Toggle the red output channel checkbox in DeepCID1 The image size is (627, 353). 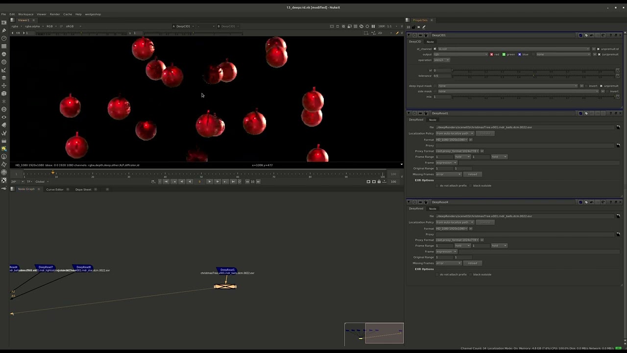coord(492,54)
